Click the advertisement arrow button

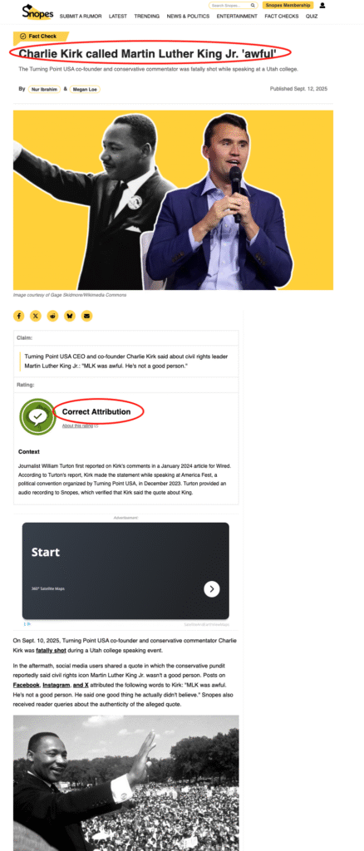[212, 589]
